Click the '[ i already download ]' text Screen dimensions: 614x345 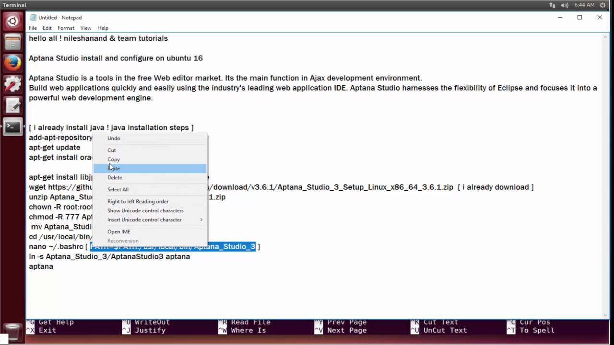[x=496, y=187]
